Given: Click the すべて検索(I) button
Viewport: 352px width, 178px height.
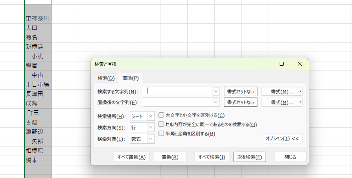Looking at the screenshot, I should tap(212, 157).
